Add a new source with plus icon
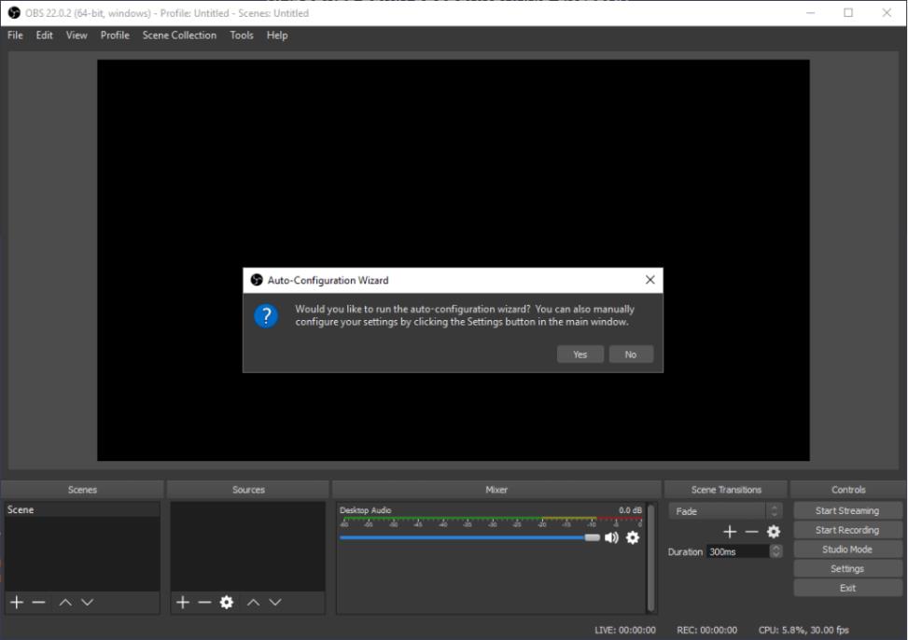This screenshot has height=640, width=908. [x=183, y=603]
